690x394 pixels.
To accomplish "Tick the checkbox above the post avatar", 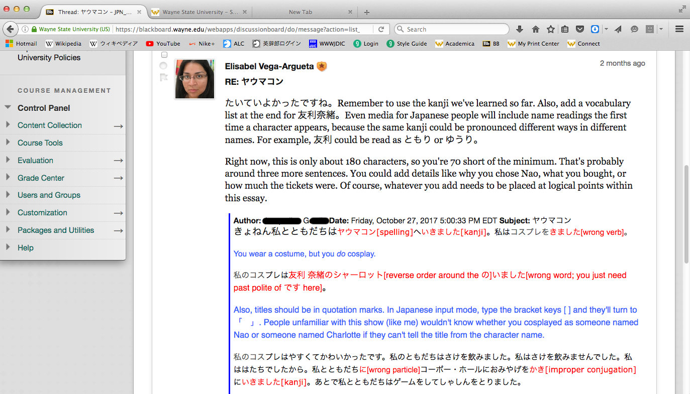I will [164, 55].
